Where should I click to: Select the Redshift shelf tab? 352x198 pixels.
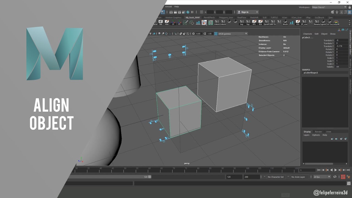coord(254,18)
